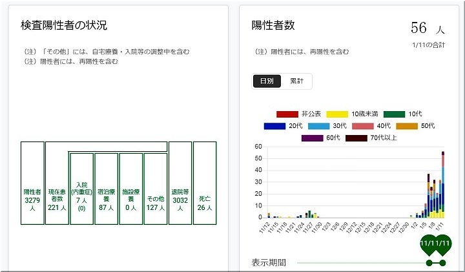The image size is (465, 272).
Task: Click the 死亡 26人 box
Action: pos(205,183)
